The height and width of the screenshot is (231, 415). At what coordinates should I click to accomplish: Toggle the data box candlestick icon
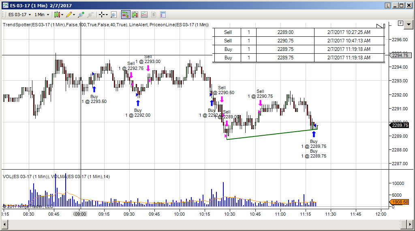coord(135,15)
